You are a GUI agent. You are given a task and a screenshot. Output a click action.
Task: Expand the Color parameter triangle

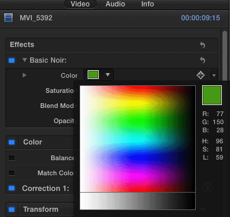(x=24, y=75)
